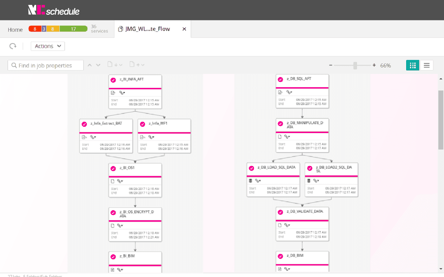This screenshot has width=444, height=277.
Task: Click the zoom out minus icon
Action: tap(331, 65)
